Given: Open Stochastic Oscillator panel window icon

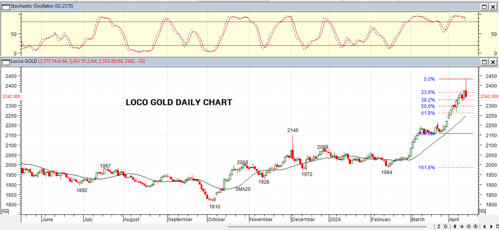Looking at the screenshot, I should pos(6,7).
